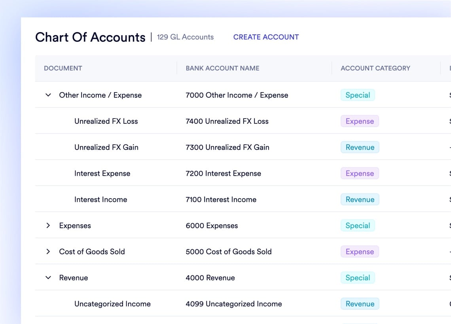Screen dimensions: 451x324
Task: Click the Chart Of Accounts heading
Action: pos(90,37)
